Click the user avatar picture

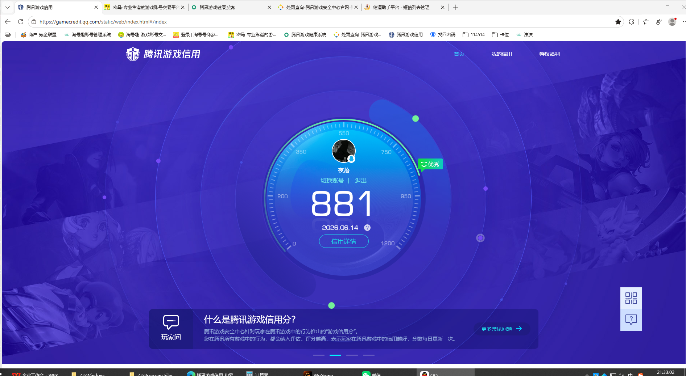pyautogui.click(x=344, y=151)
